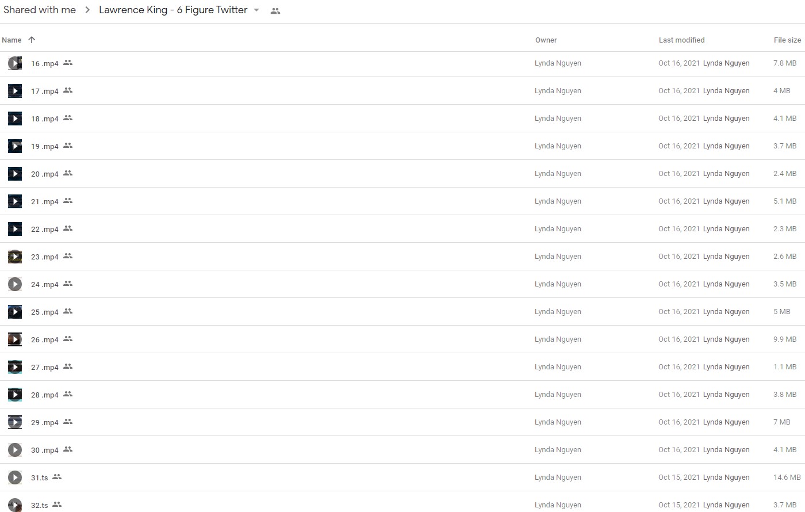This screenshot has height=512, width=805.
Task: Select the file named 18 .mp4
Action: click(45, 119)
